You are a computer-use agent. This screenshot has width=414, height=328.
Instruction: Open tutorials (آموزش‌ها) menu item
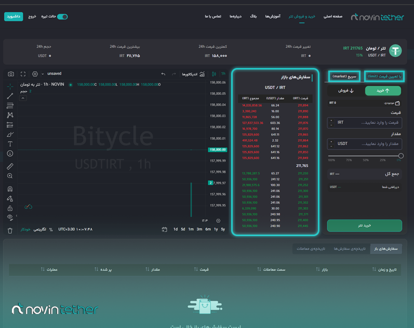click(273, 17)
